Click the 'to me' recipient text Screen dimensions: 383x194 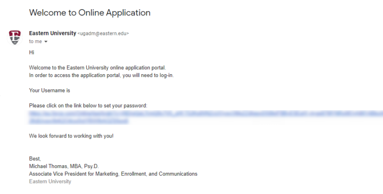click(35, 42)
